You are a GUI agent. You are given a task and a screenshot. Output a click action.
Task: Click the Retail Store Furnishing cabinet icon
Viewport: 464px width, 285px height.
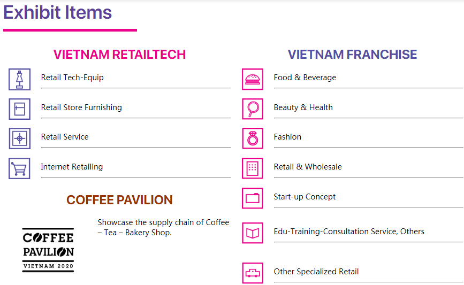(x=19, y=109)
